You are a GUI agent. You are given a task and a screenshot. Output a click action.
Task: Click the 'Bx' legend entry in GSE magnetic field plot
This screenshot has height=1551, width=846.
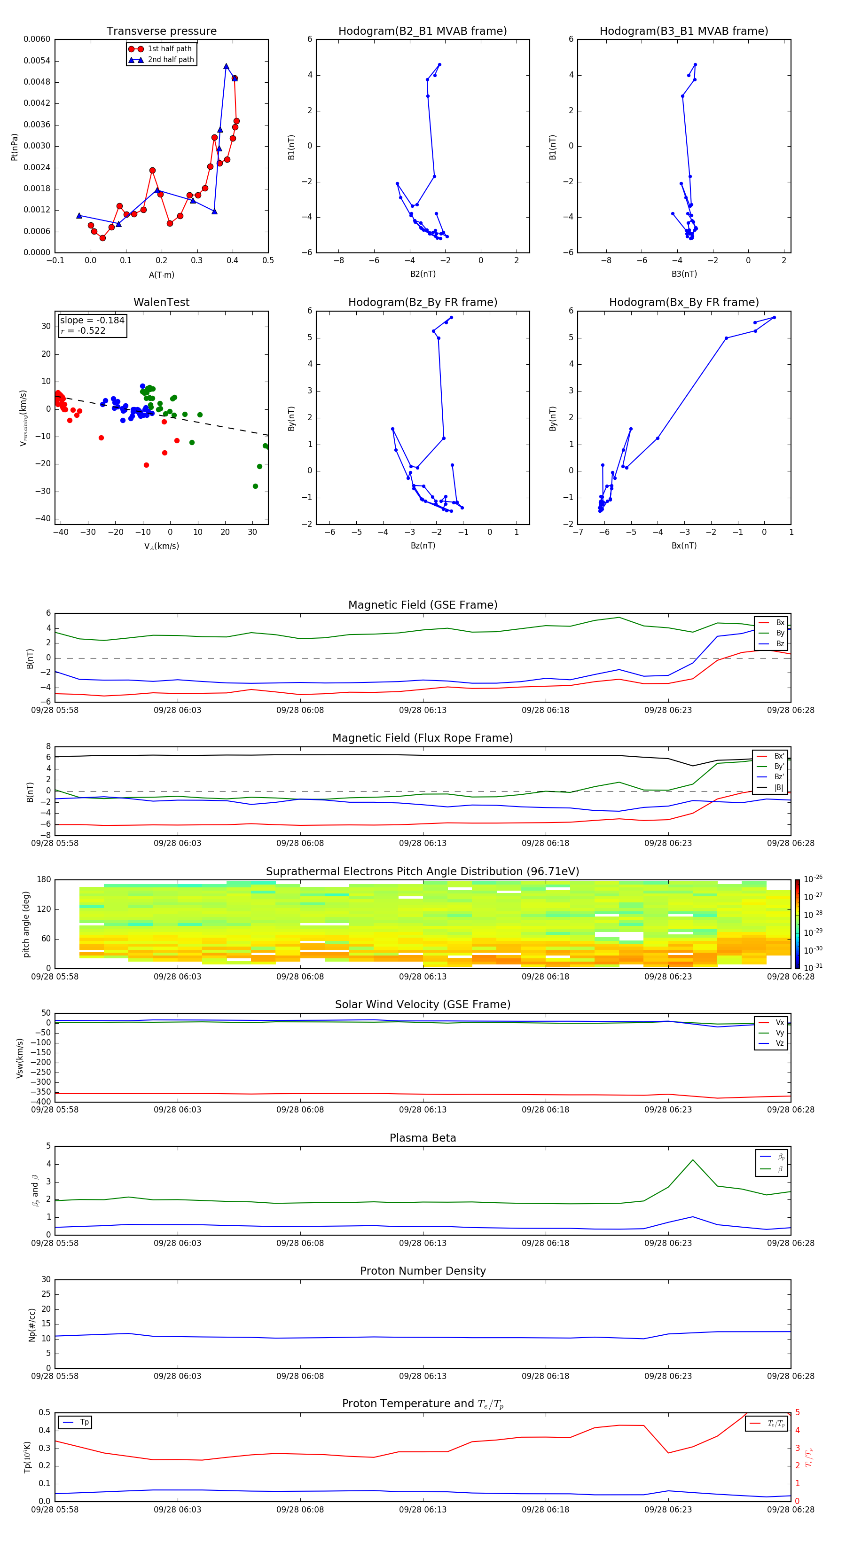click(771, 623)
